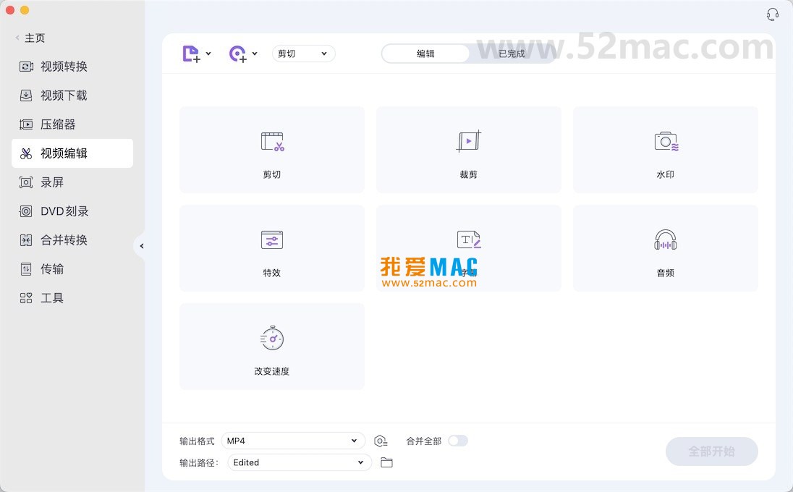Open the 视频下载 section

(72, 95)
